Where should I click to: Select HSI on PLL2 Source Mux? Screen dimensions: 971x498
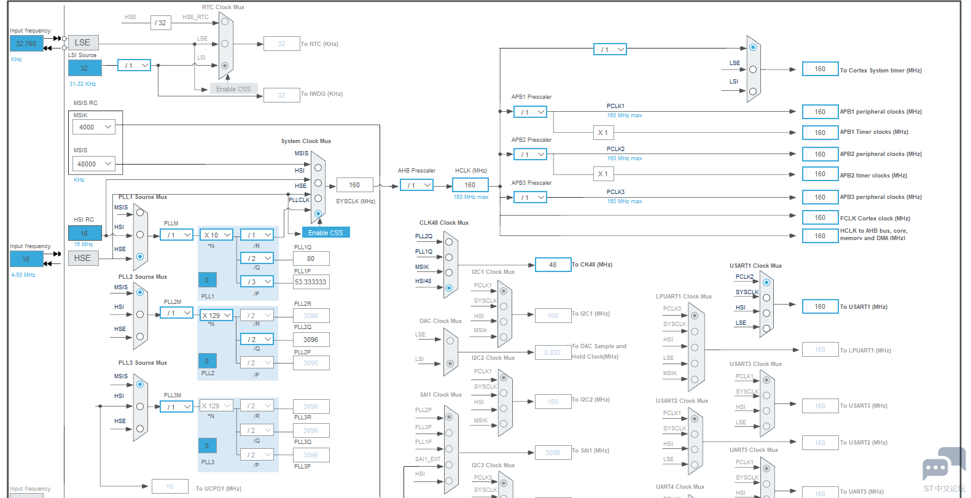pos(140,314)
